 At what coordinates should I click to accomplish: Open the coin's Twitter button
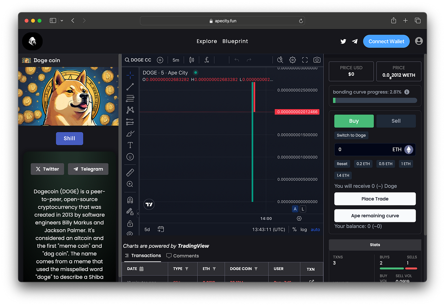[x=47, y=169]
